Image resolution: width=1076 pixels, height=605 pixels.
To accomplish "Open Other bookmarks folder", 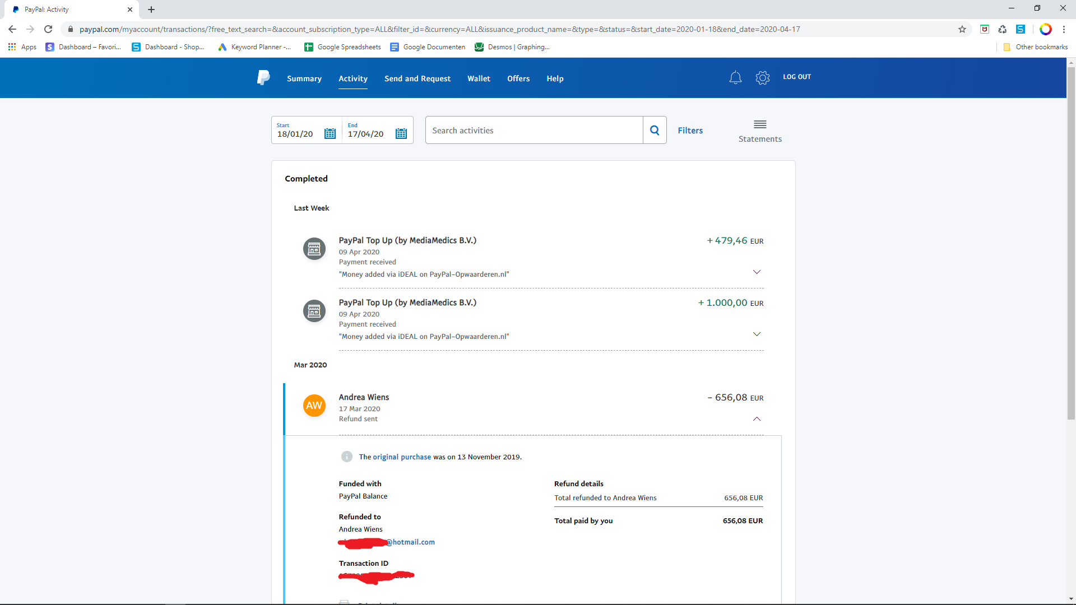I will point(1035,47).
